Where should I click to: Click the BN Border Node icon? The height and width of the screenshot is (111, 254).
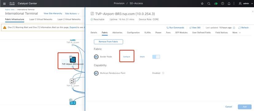pos(96,57)
